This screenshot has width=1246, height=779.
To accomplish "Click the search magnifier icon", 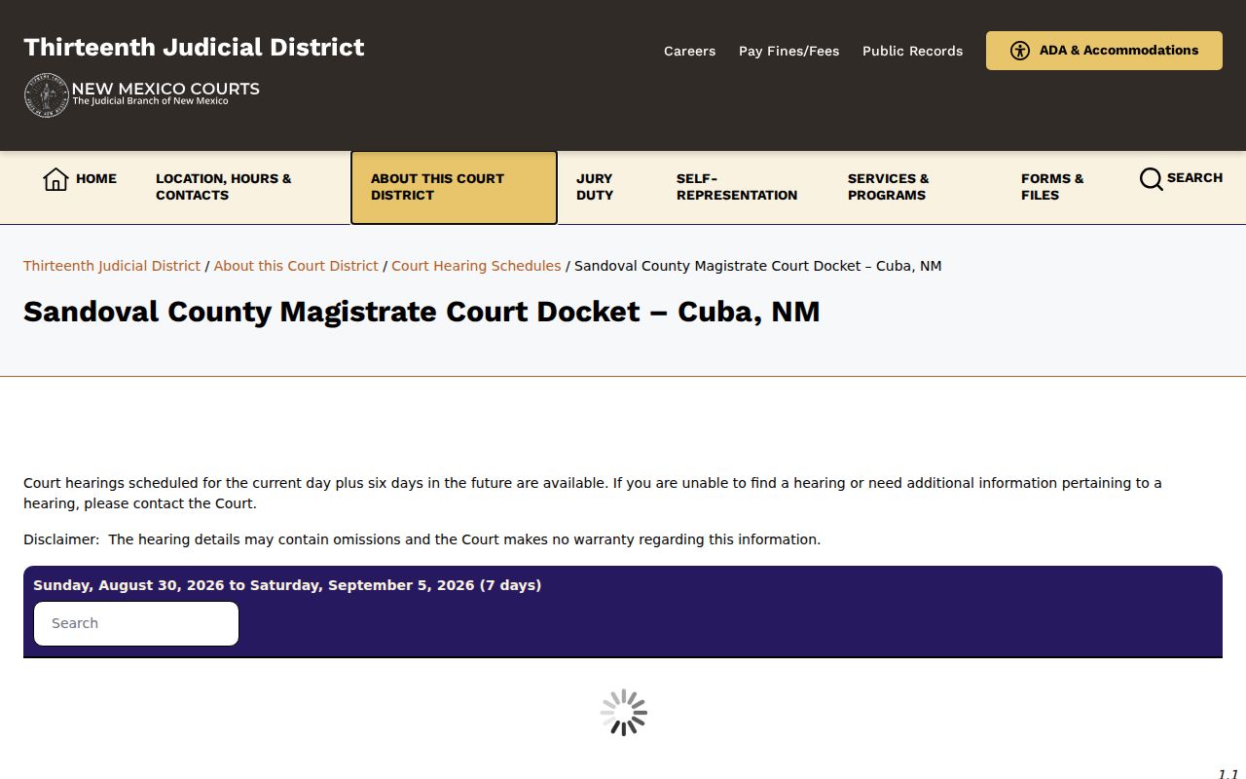I will coord(1151,179).
